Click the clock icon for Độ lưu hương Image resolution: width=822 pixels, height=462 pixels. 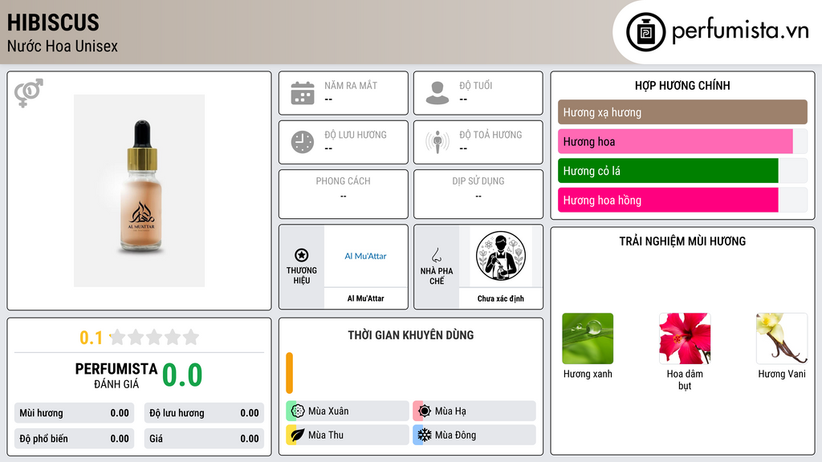[303, 142]
